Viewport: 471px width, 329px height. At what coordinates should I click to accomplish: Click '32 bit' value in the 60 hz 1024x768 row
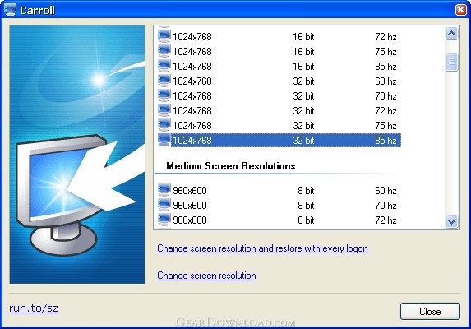point(303,81)
